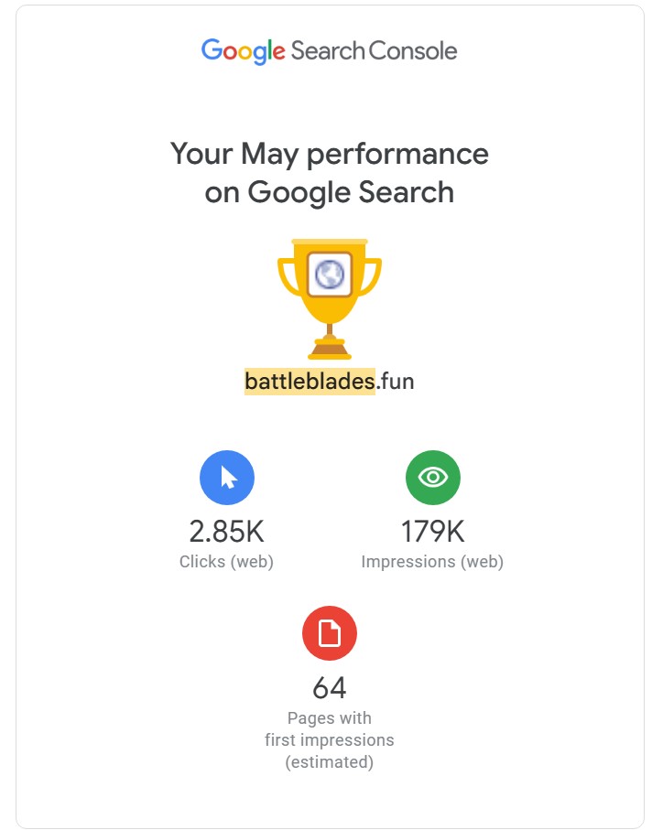
Task: Click the globe favicon inside the trophy
Action: click(x=330, y=273)
